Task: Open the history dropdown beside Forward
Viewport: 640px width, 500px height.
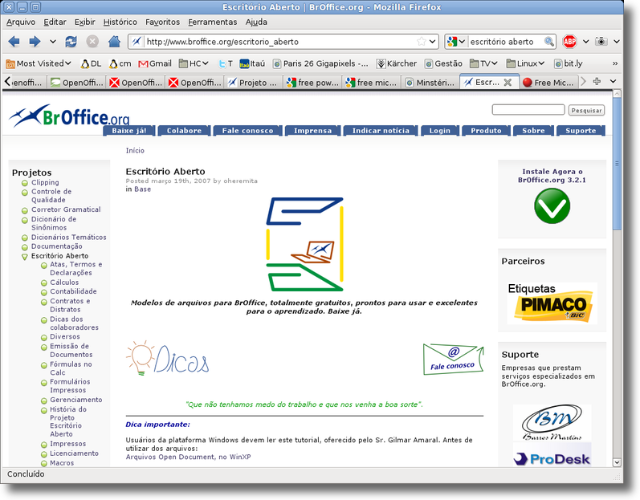Action: point(53,42)
